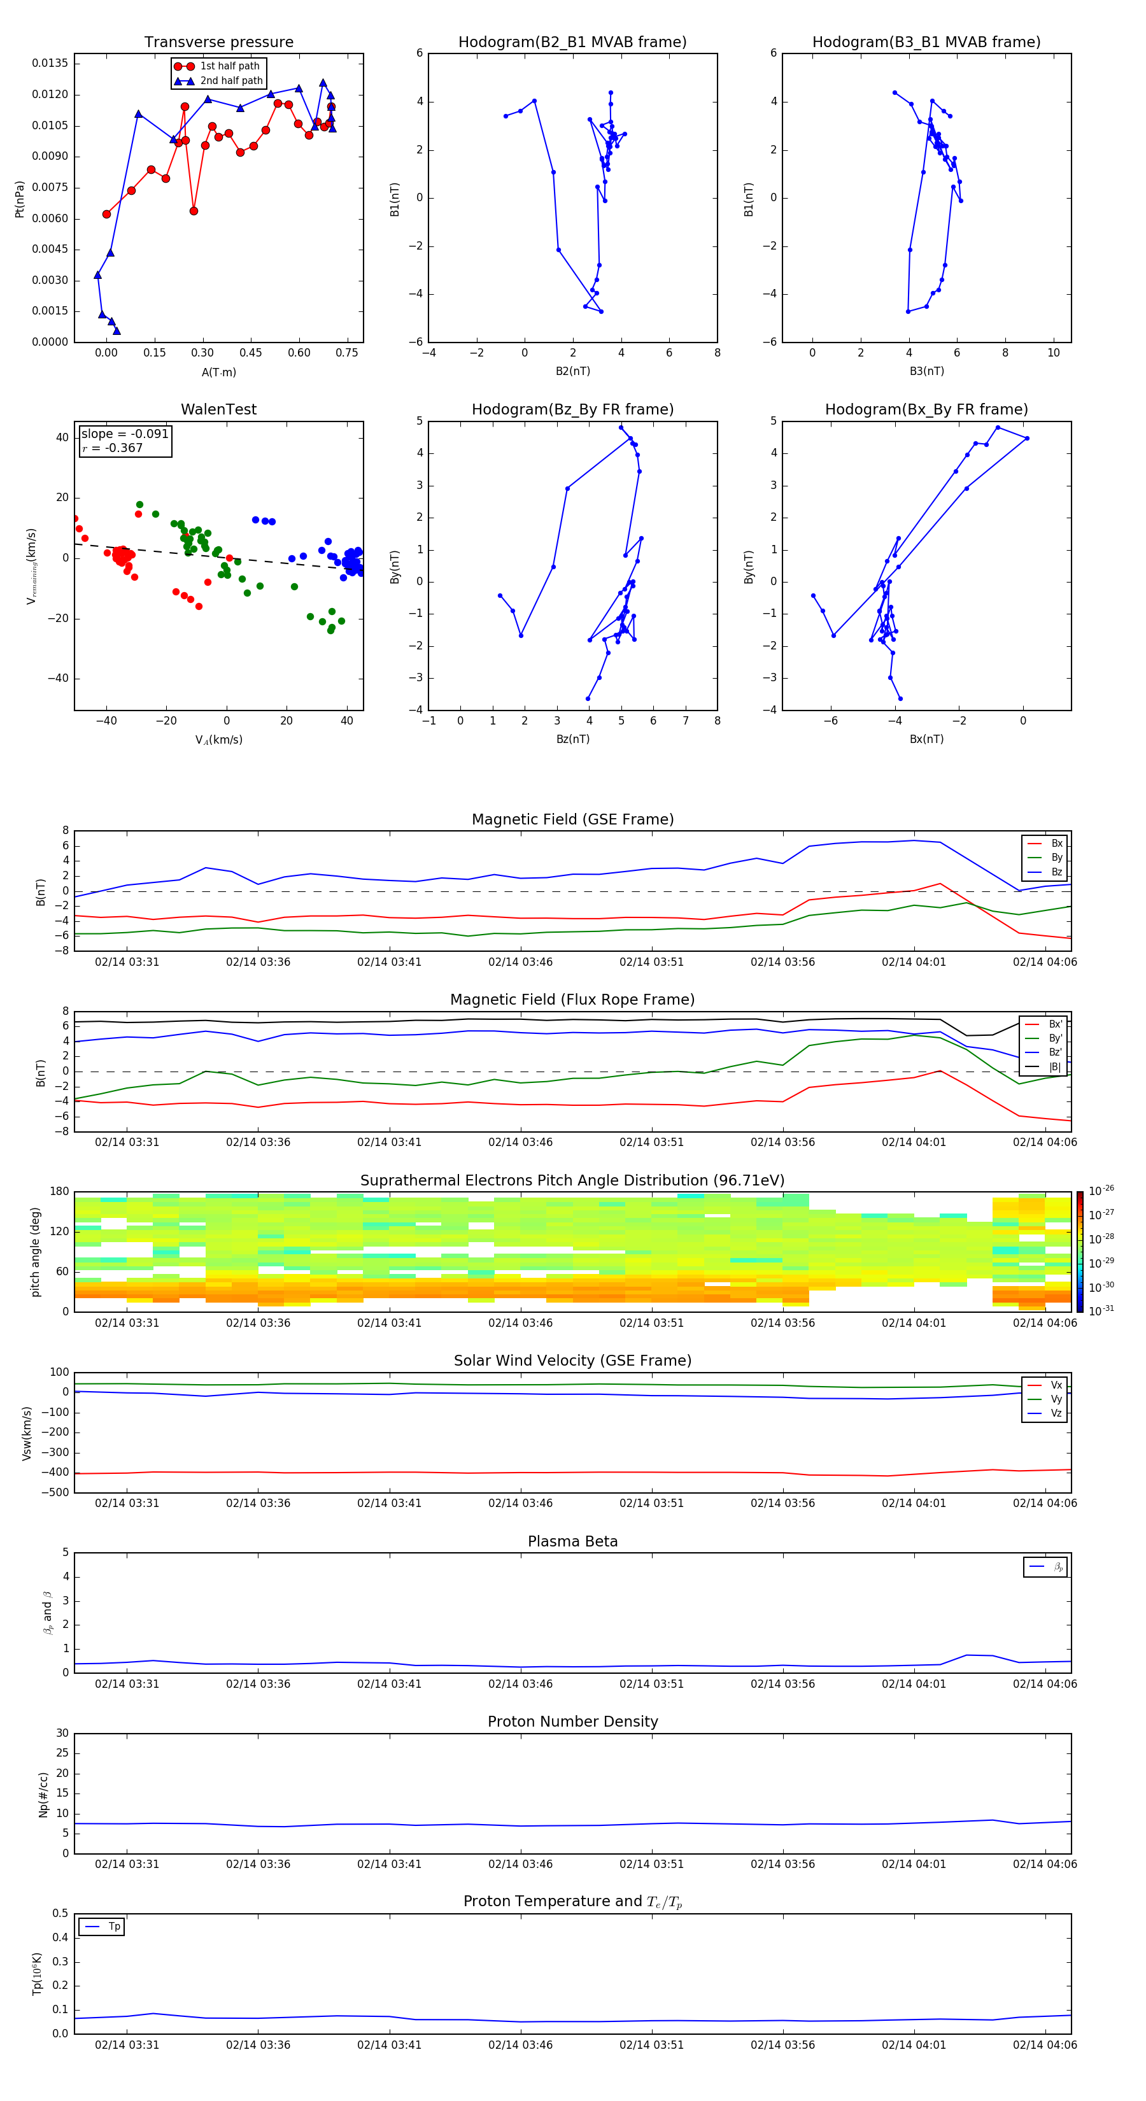Click the pitch angle color scale bar
1146x2101 pixels.
tap(1079, 1252)
